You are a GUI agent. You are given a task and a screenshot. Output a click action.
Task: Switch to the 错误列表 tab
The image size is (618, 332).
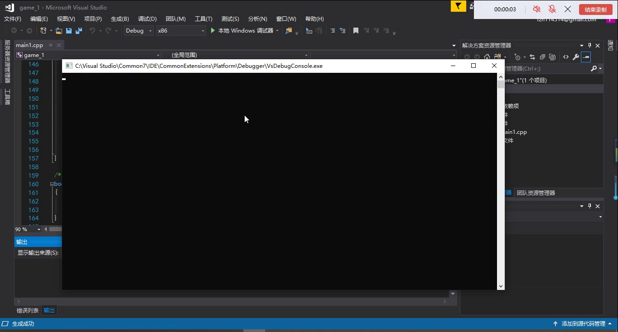point(28,310)
